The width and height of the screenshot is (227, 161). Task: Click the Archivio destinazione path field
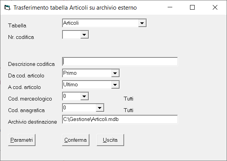[120, 119]
